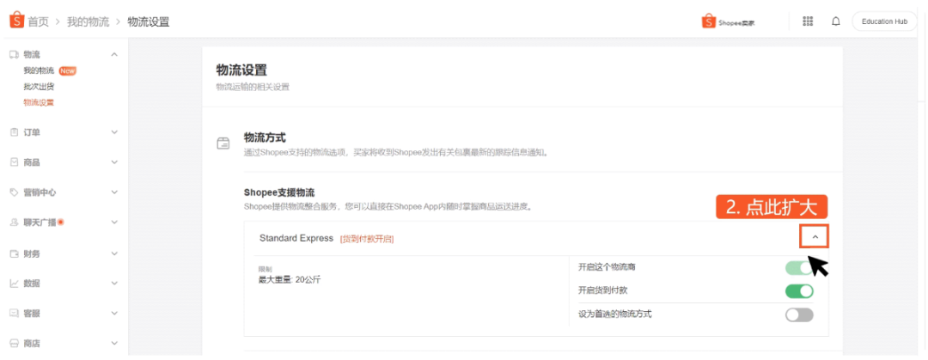Click the 商店 storefront icon
The width and height of the screenshot is (928, 360).
tap(15, 344)
